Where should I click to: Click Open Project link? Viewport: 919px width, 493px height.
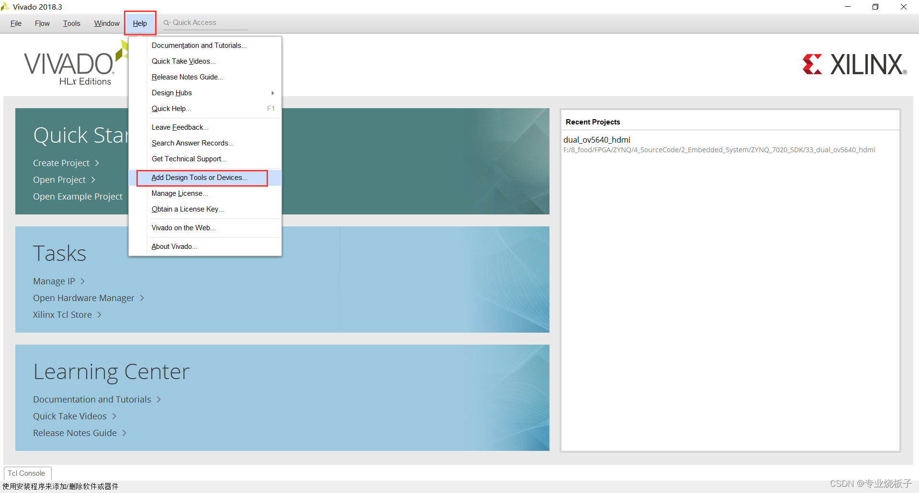[64, 180]
